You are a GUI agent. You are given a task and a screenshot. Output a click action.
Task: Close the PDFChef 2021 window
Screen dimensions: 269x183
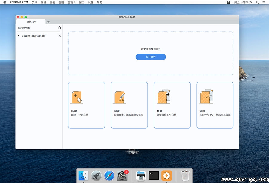click(18, 17)
